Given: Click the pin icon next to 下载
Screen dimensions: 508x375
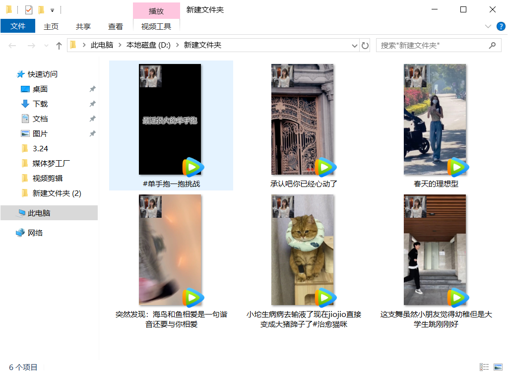Looking at the screenshot, I should pos(93,104).
